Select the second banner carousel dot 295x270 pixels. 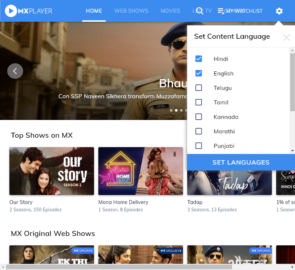pyautogui.click(x=176, y=110)
